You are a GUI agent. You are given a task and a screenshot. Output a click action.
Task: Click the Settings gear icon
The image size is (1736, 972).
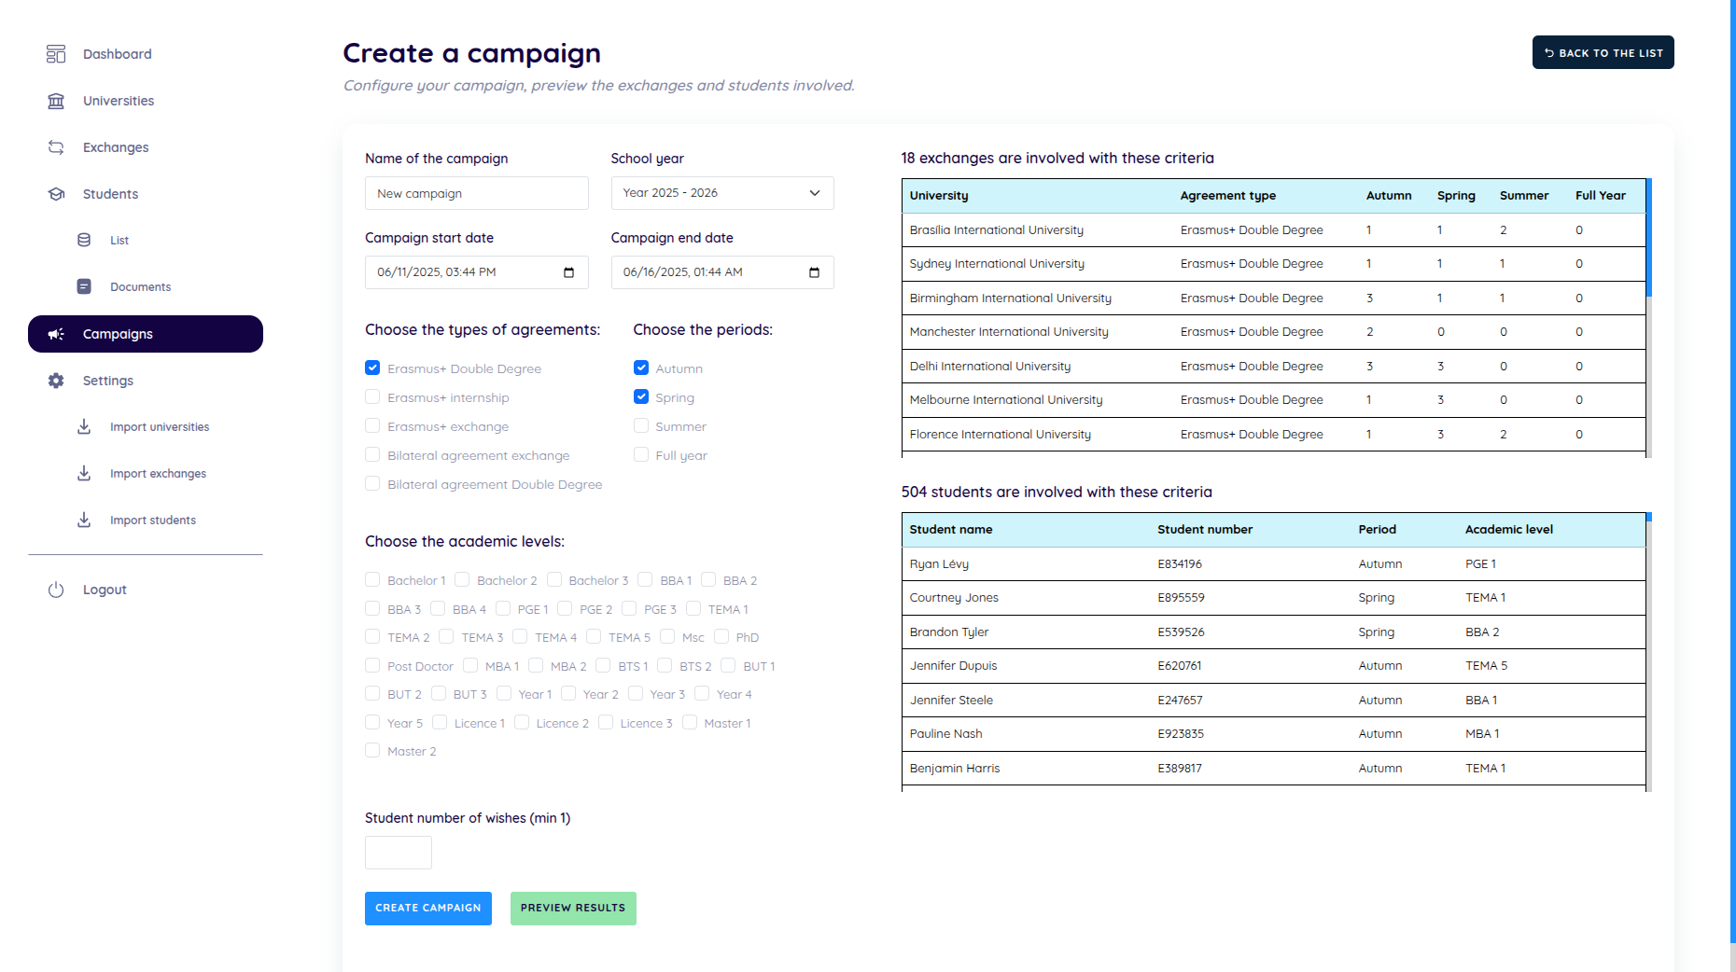pyautogui.click(x=56, y=381)
